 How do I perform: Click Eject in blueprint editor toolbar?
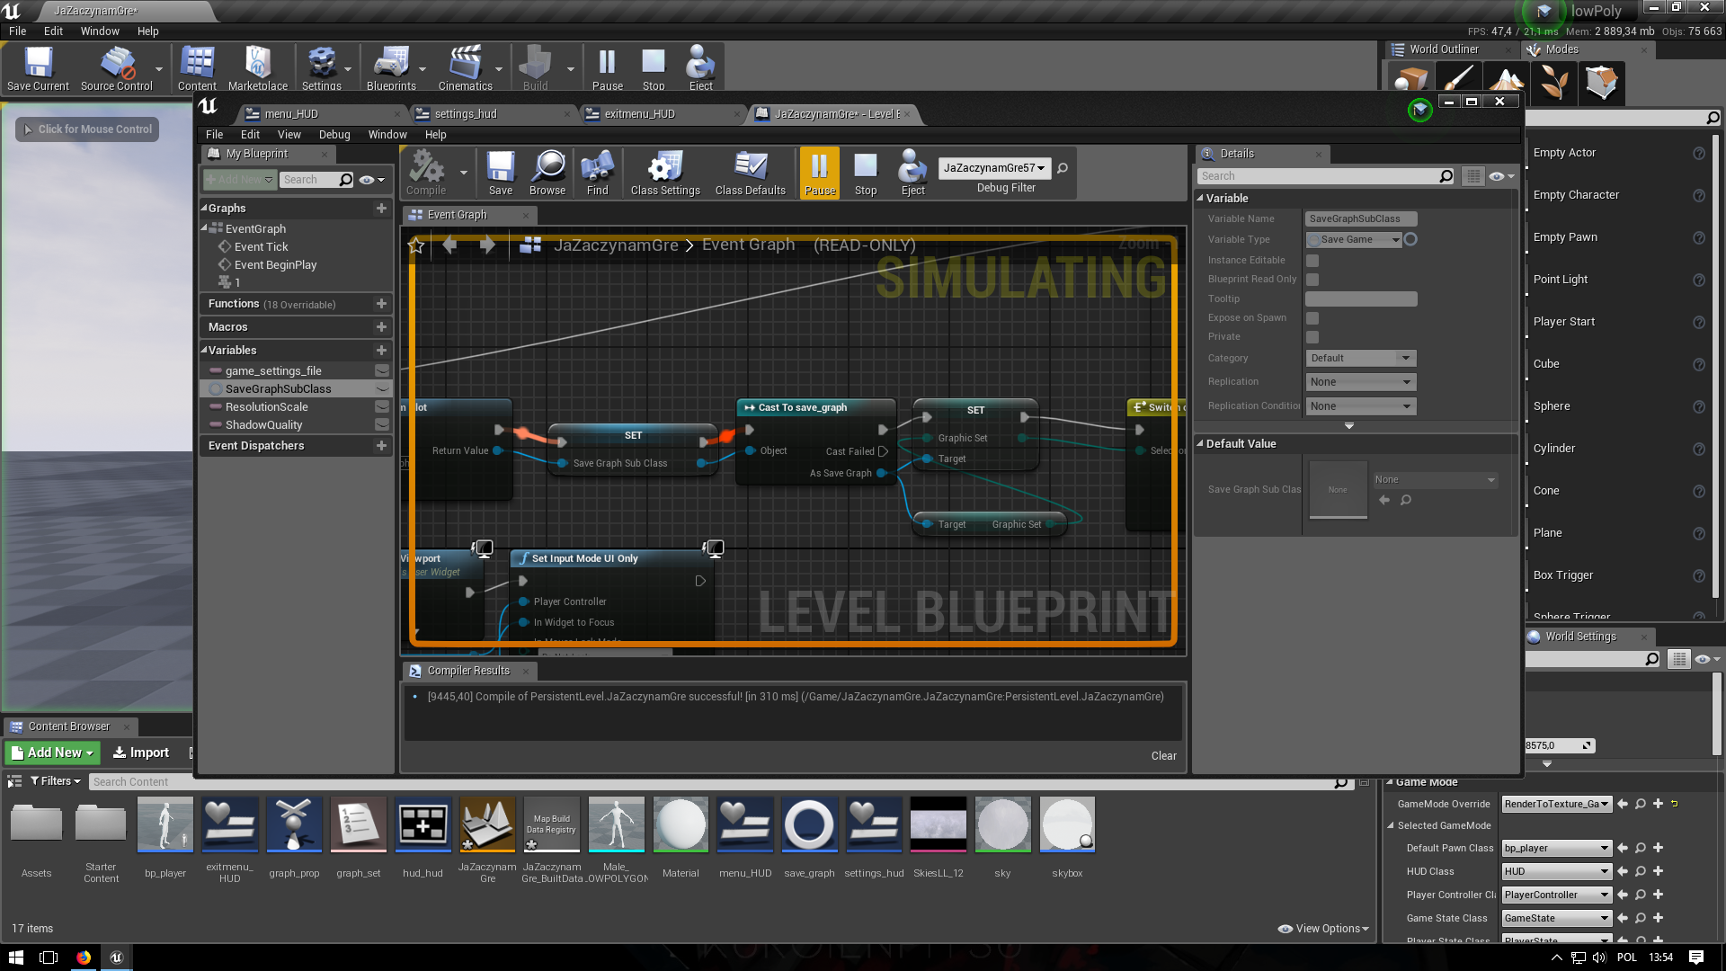tap(912, 173)
